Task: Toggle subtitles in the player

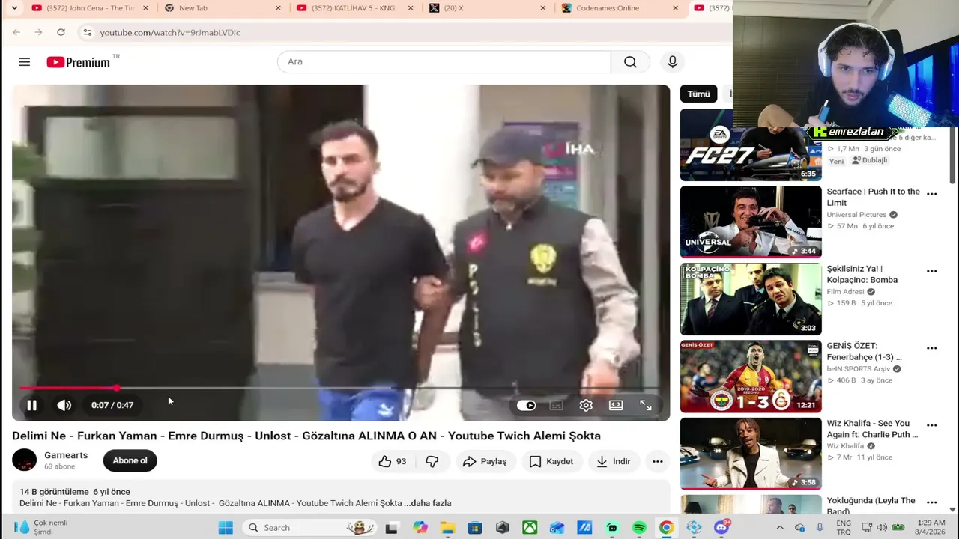Action: pyautogui.click(x=556, y=405)
